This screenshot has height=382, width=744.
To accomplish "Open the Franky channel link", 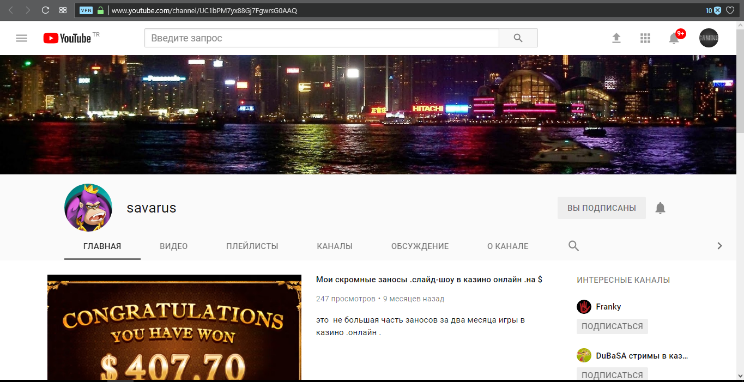I will (x=608, y=307).
